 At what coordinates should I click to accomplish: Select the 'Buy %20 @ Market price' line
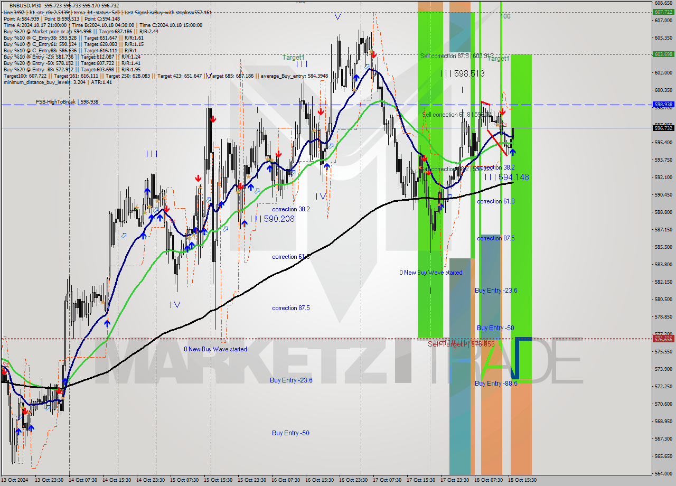pos(81,31)
